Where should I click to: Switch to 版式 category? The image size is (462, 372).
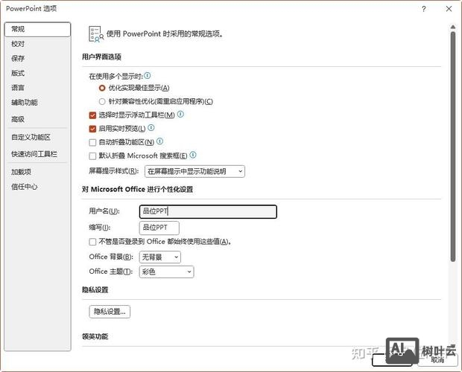(38, 73)
